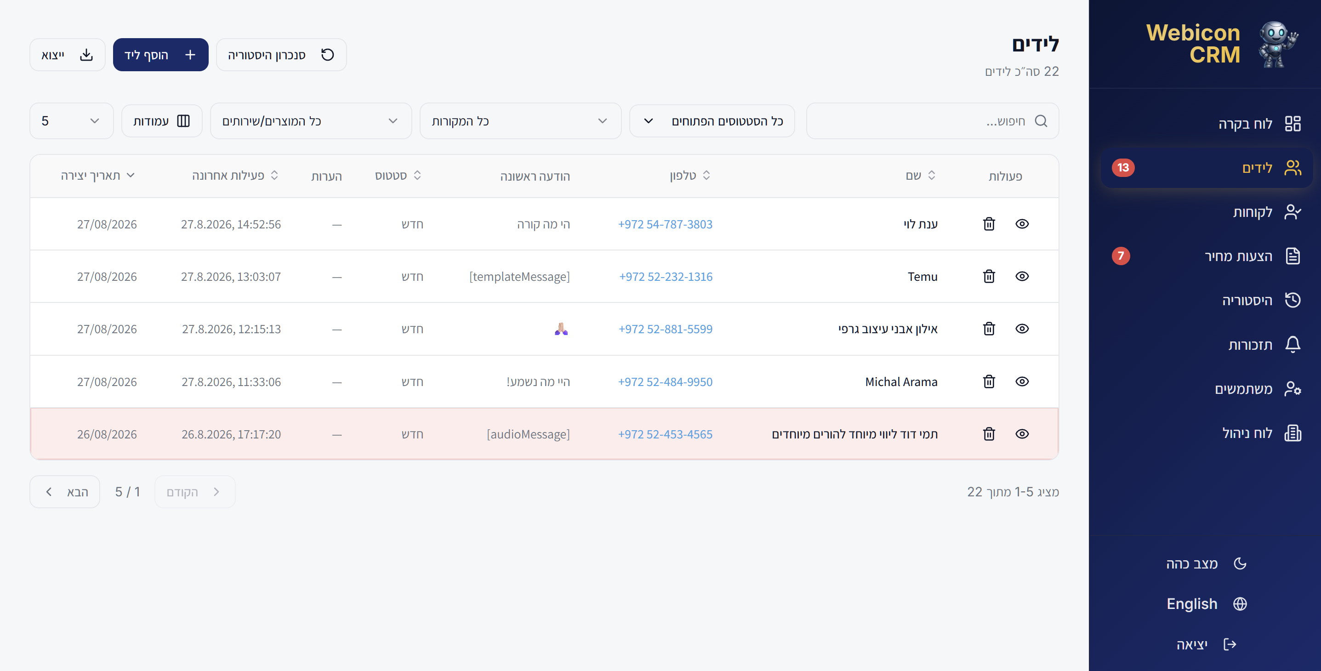The image size is (1321, 671).
Task: Open היסטוריה history in sidebar
Action: pos(1206,300)
